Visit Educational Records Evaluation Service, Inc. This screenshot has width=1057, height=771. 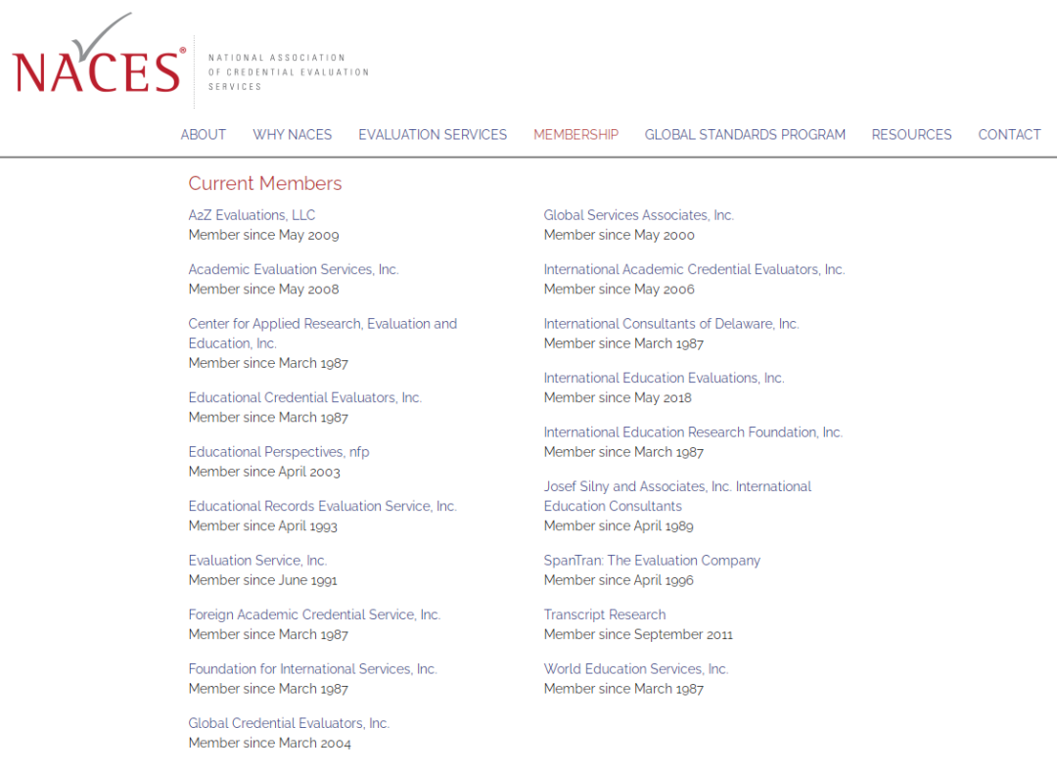(x=322, y=506)
